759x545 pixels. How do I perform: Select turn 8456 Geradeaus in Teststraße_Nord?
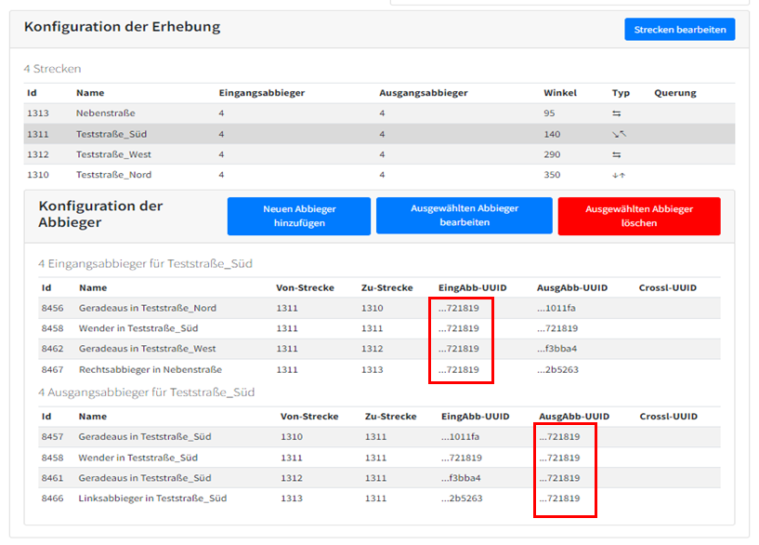[379, 308]
